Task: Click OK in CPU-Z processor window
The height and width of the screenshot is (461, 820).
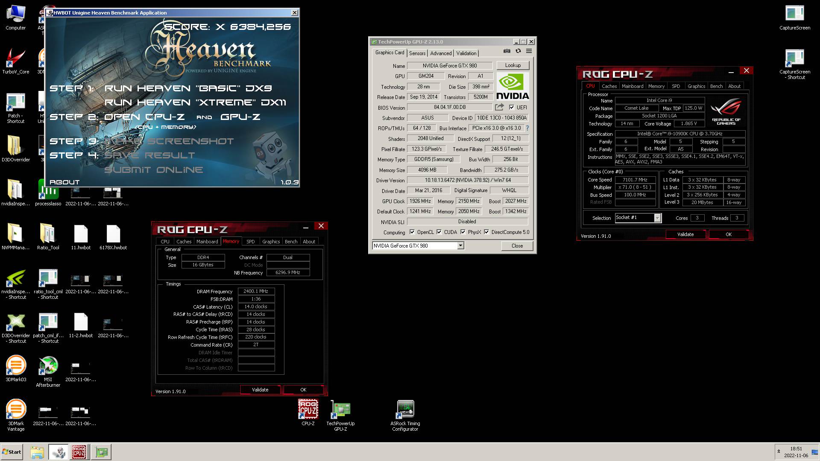Action: click(x=729, y=234)
